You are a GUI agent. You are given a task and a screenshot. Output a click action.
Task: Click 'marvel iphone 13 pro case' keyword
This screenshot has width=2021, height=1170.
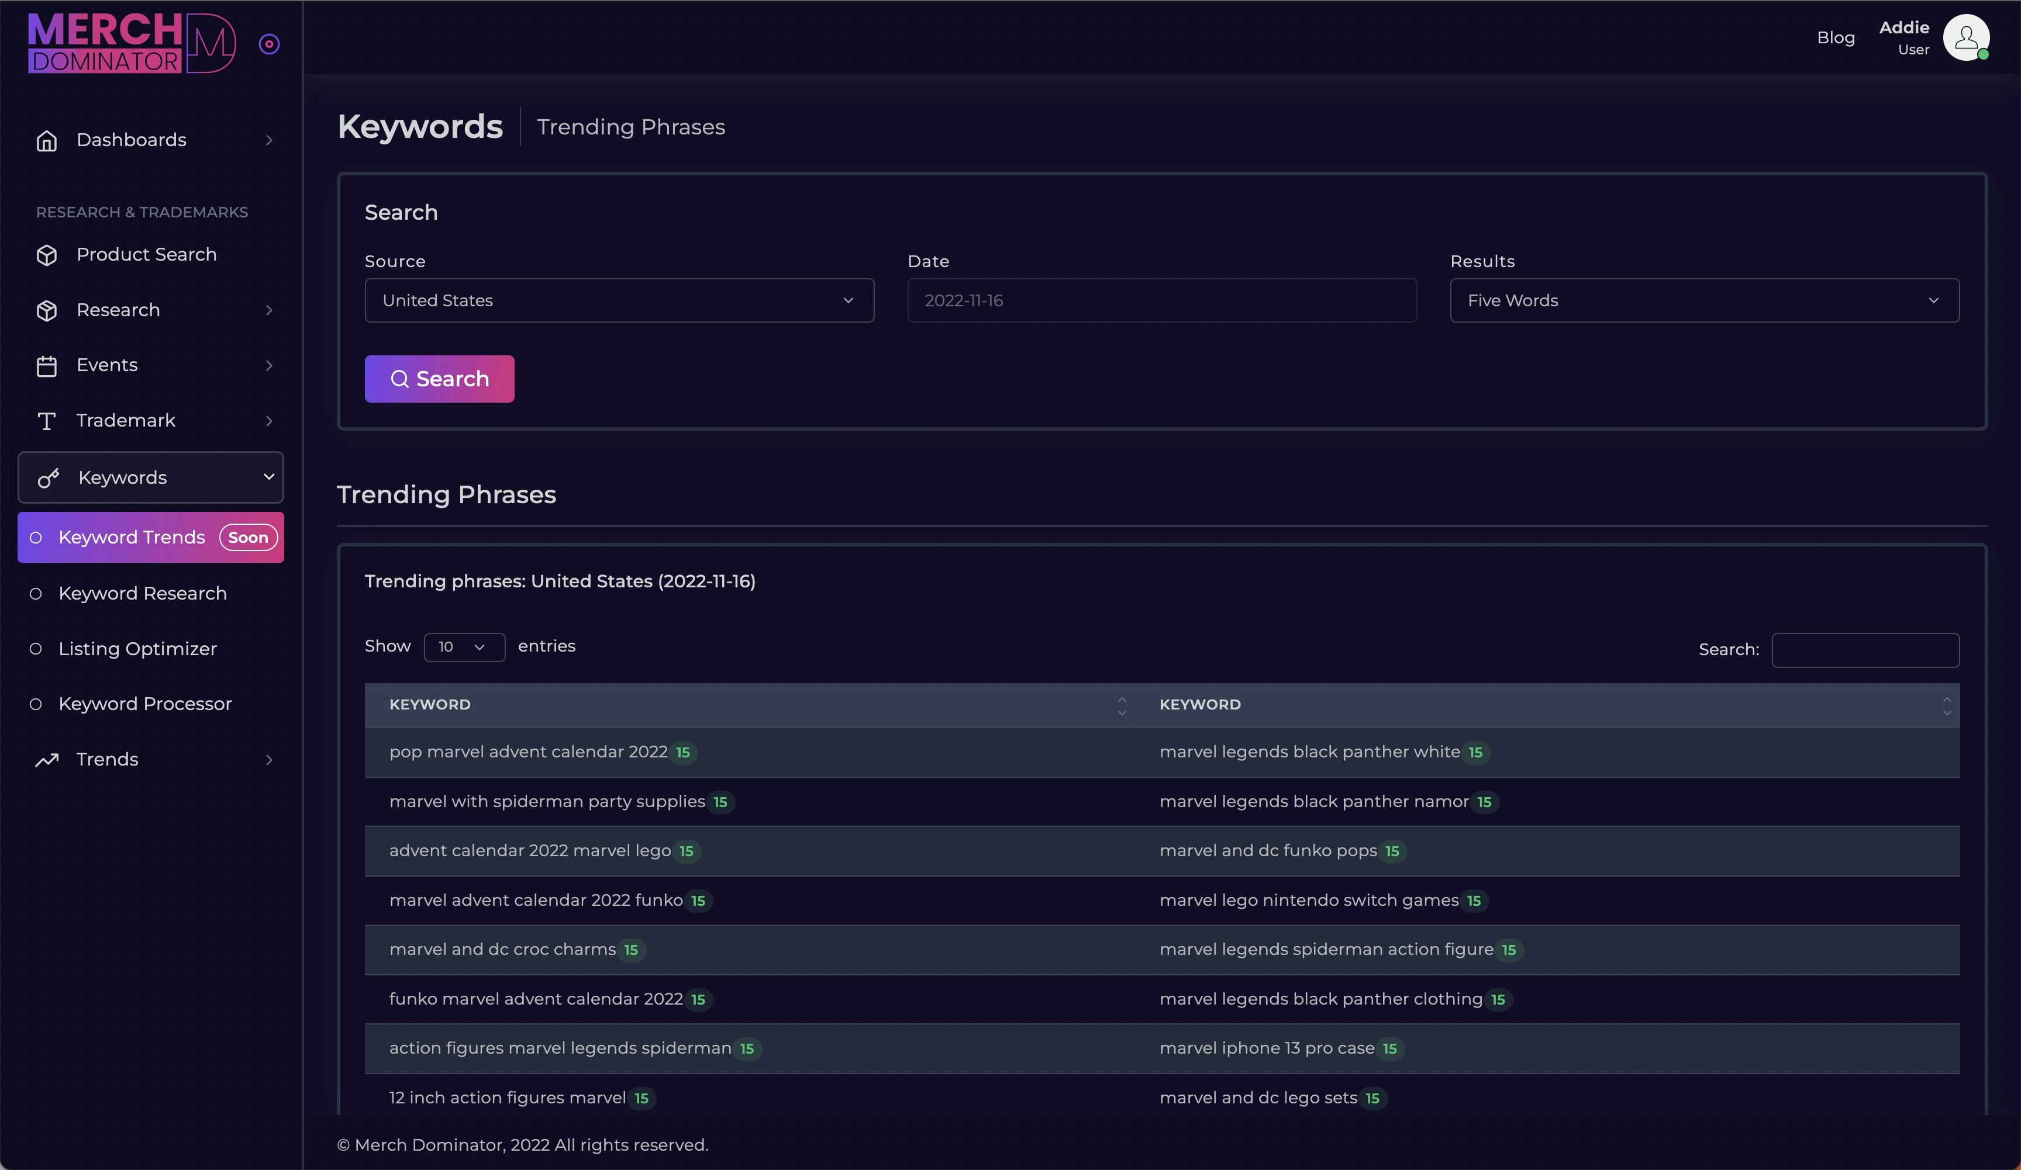pos(1267,1048)
